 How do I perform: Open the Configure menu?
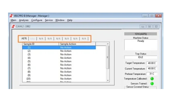37,20
